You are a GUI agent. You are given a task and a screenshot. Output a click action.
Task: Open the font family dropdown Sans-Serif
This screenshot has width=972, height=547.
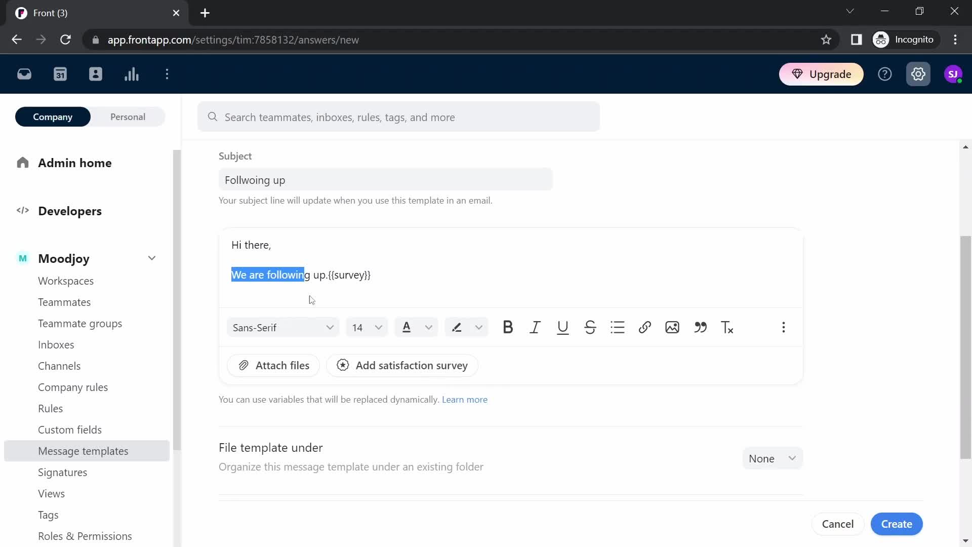click(282, 328)
